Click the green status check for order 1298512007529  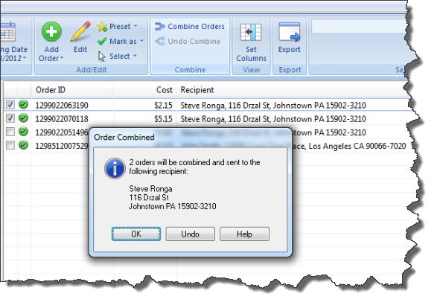point(23,145)
